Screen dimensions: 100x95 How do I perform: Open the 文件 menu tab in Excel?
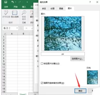pos(6,7)
